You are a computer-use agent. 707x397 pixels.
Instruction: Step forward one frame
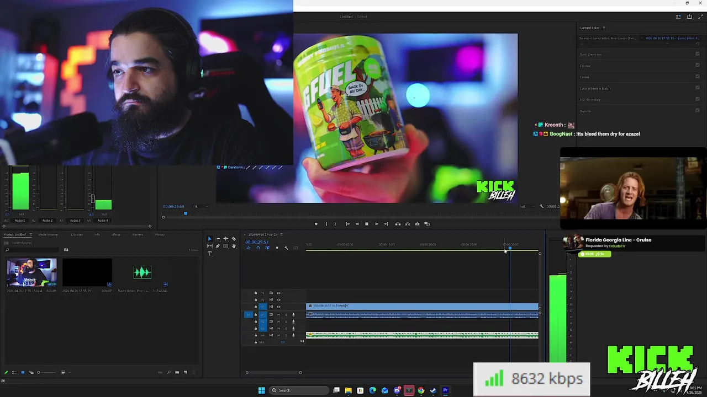point(377,224)
